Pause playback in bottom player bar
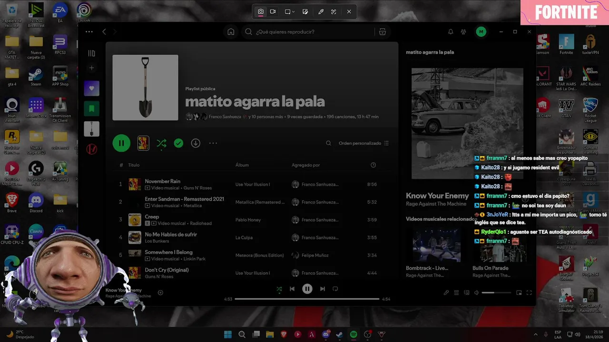Screen dimensions: 609x342 coord(307,289)
